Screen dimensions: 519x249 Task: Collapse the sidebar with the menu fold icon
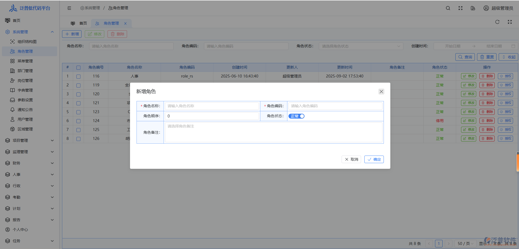coord(69,8)
